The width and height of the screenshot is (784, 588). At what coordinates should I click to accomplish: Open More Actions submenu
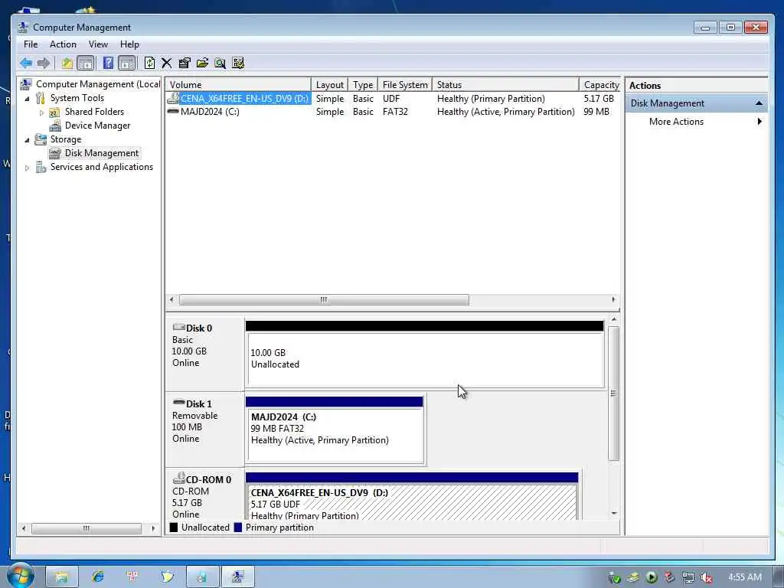[676, 122]
